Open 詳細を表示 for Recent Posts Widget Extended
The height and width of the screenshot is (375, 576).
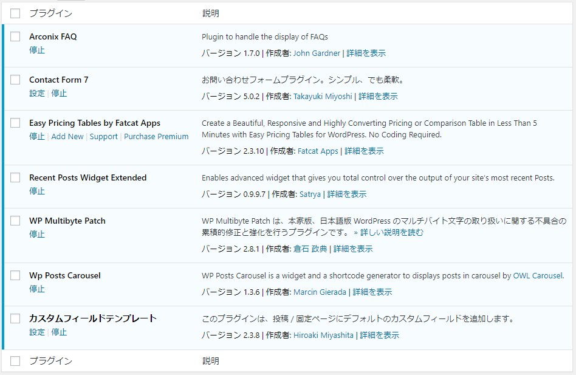347,194
